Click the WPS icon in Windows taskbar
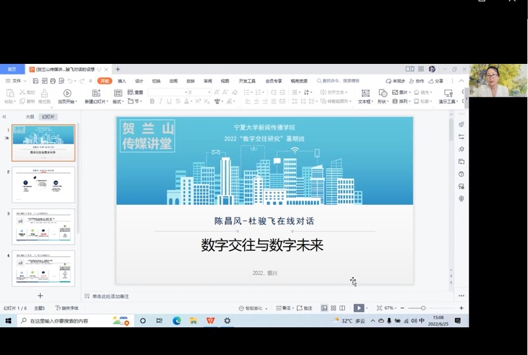Screen dimensions: 528x355 (210, 321)
